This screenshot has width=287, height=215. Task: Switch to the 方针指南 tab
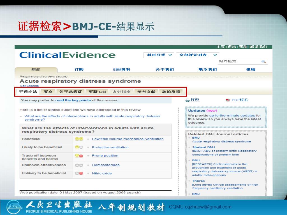pyautogui.click(x=121, y=92)
